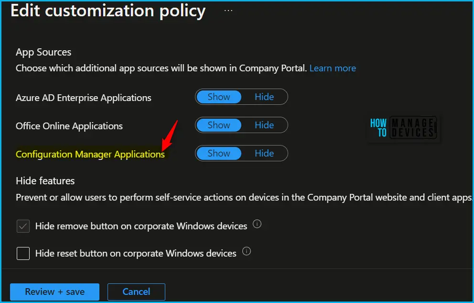
Task: Click the Review + save button
Action: coord(55,292)
